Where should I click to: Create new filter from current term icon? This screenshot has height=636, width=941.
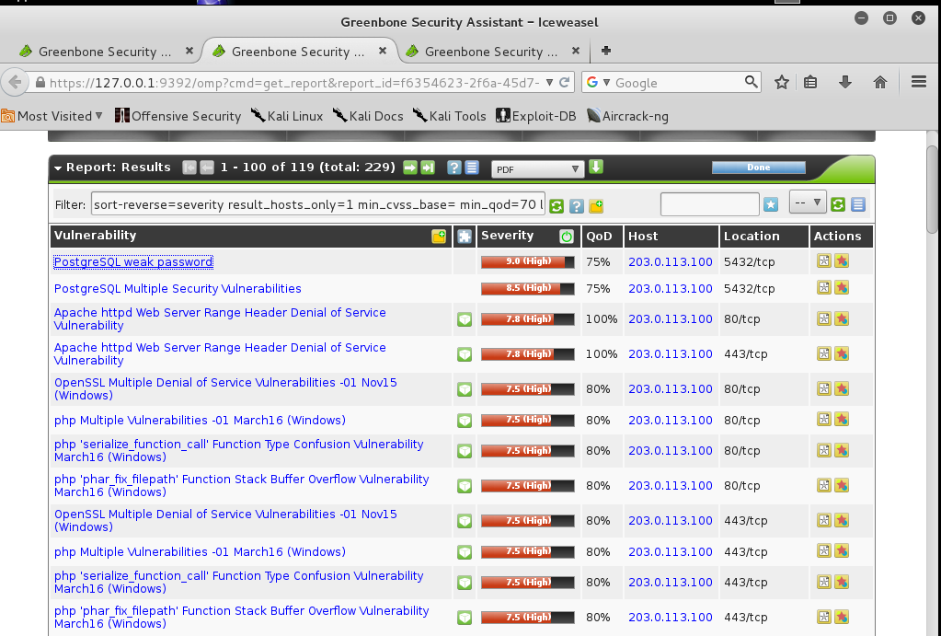point(596,206)
